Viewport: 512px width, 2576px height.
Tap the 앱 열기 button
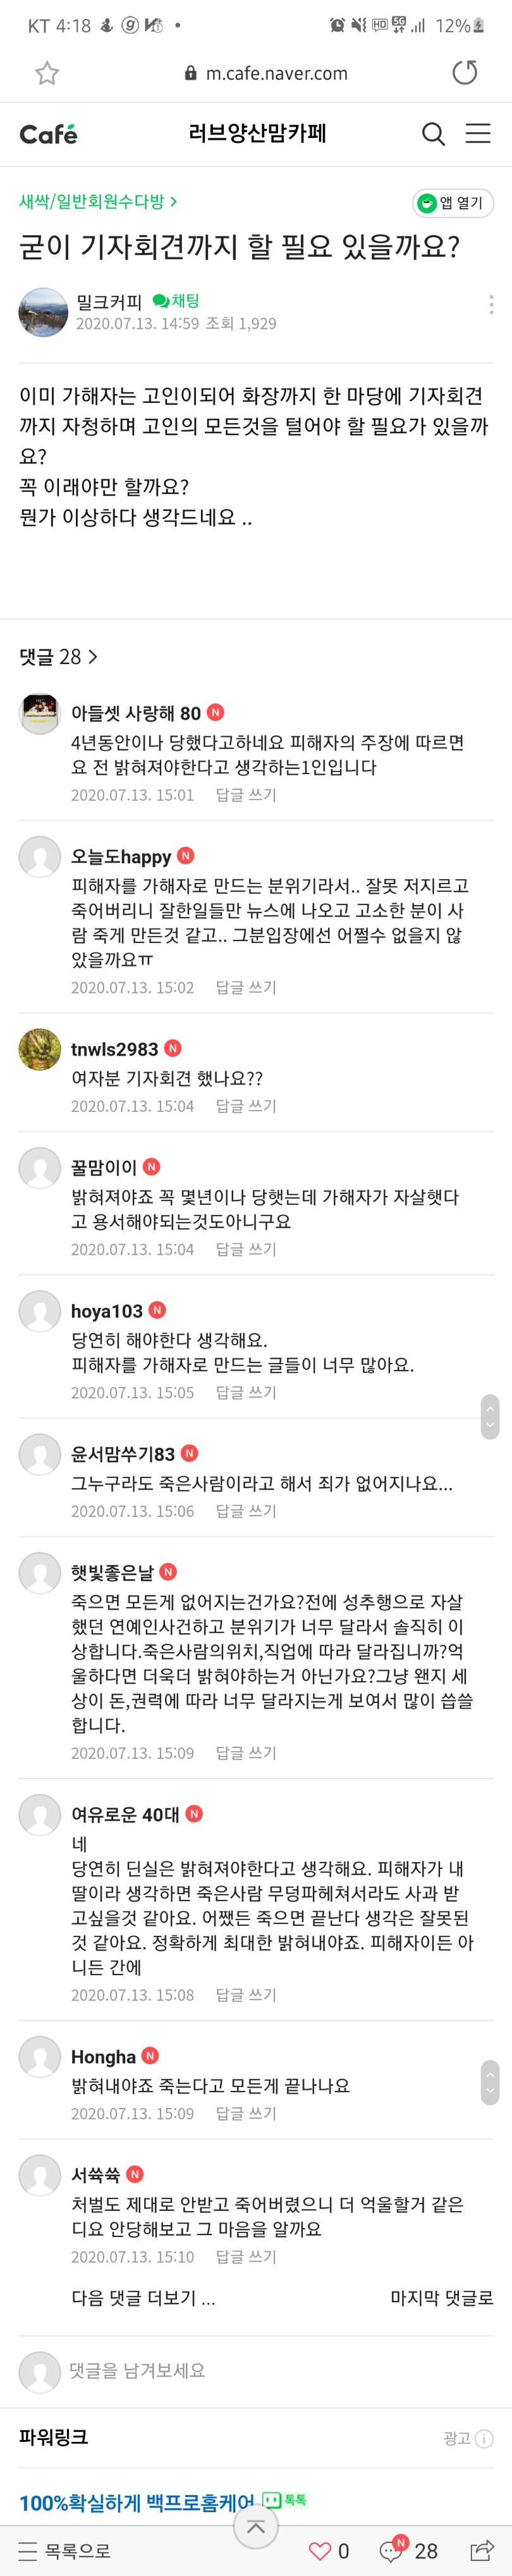click(x=453, y=203)
